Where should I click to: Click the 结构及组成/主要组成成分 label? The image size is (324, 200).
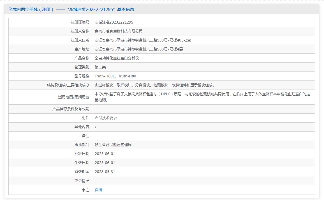[x=68, y=85]
